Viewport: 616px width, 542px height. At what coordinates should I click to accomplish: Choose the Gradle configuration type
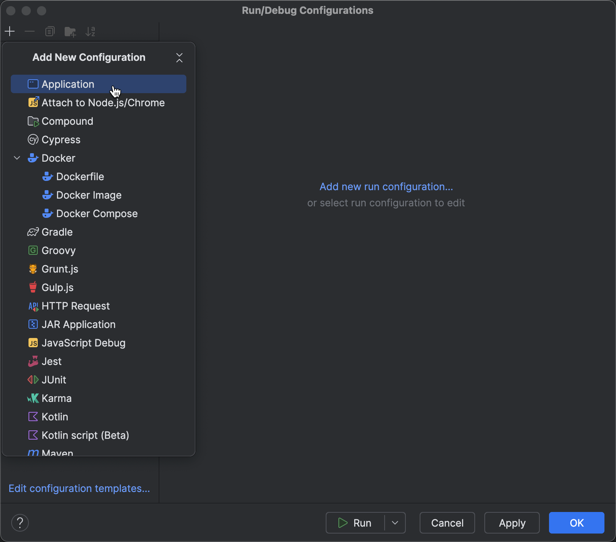pos(57,232)
